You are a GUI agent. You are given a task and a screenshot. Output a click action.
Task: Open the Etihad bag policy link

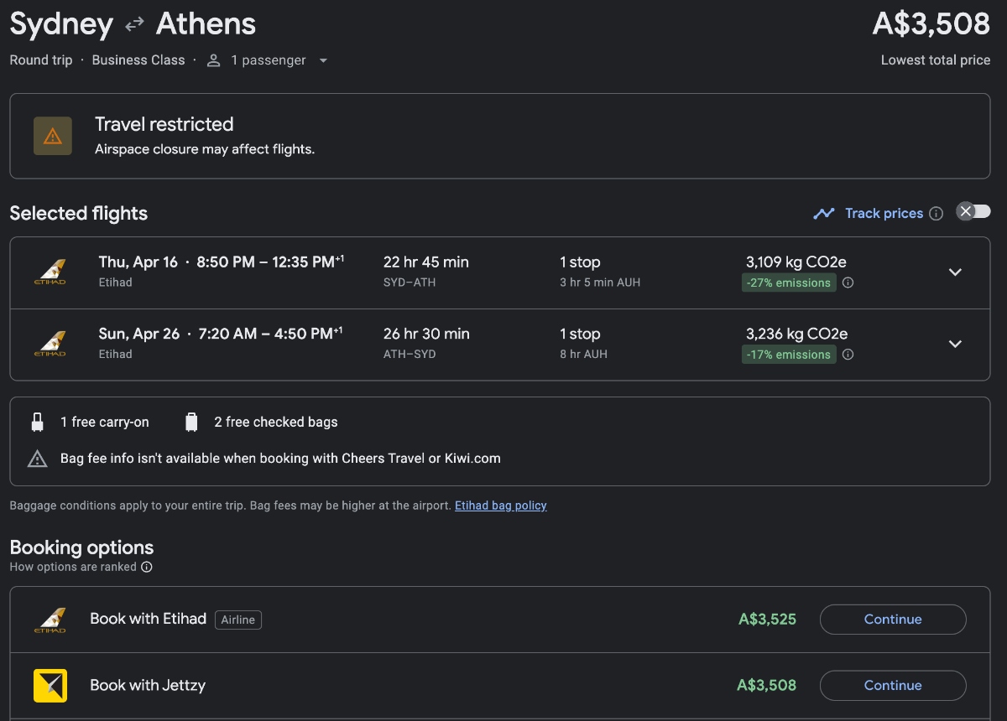500,506
